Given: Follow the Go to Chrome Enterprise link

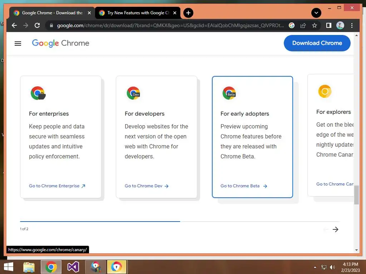Looking at the screenshot, I should pos(57,186).
